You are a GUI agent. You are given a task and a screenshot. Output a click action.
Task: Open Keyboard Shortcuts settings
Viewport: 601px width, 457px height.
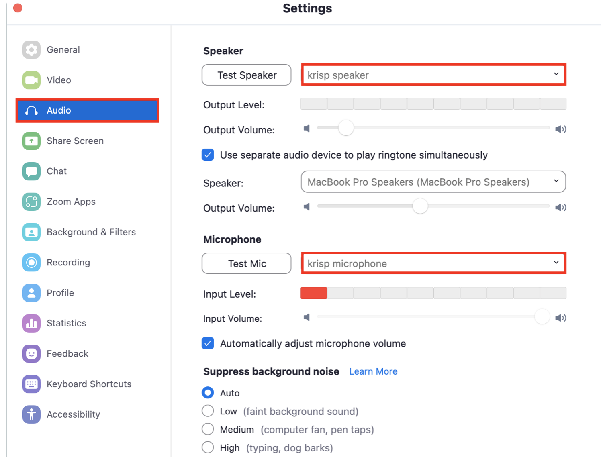pyautogui.click(x=31, y=384)
